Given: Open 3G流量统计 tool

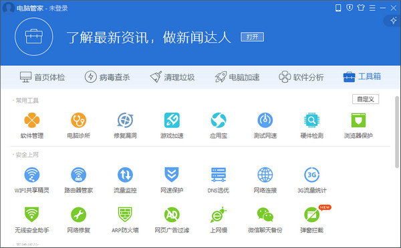Looking at the screenshot, I should click(x=311, y=180).
